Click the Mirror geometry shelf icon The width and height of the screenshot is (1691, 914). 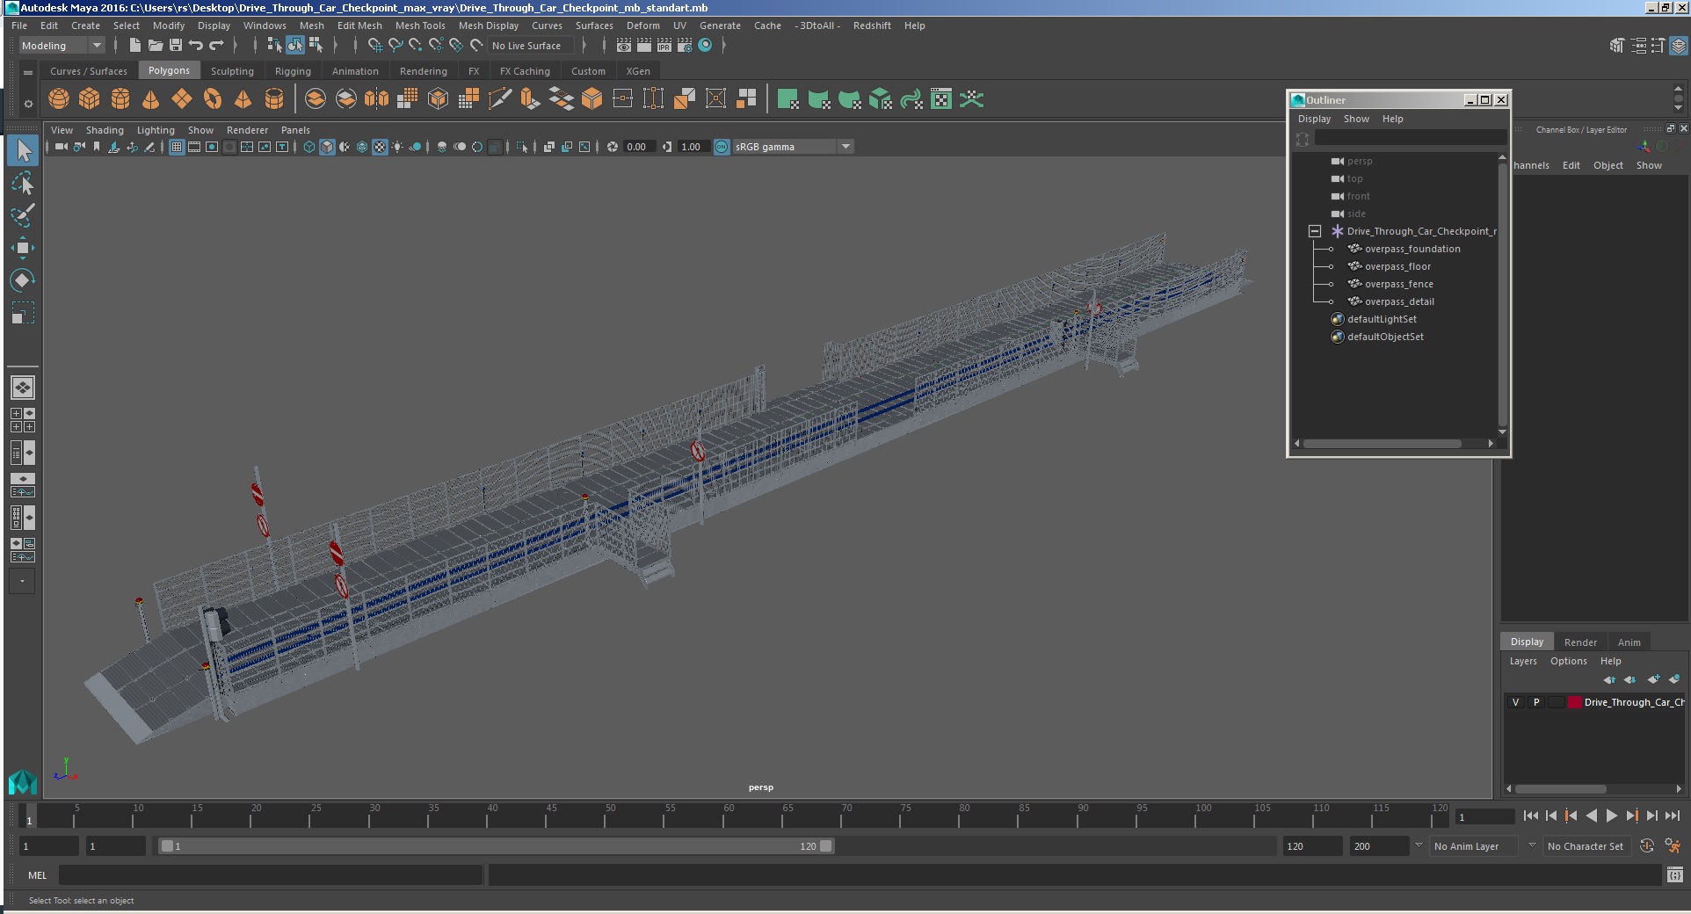click(377, 99)
